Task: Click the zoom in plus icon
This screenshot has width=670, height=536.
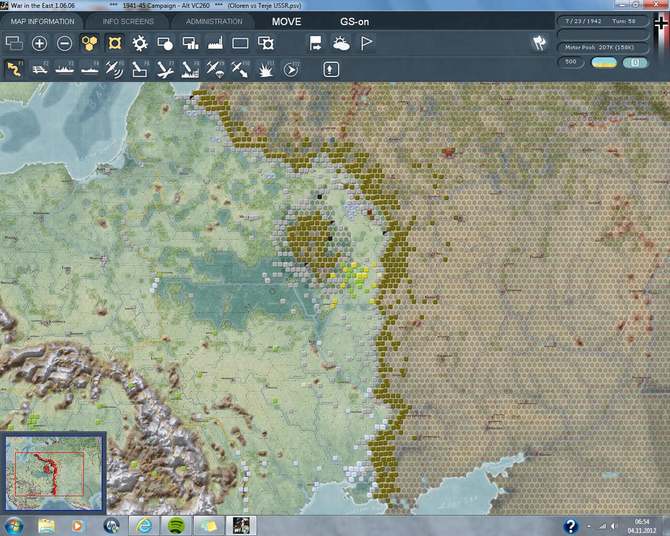Action: click(39, 43)
